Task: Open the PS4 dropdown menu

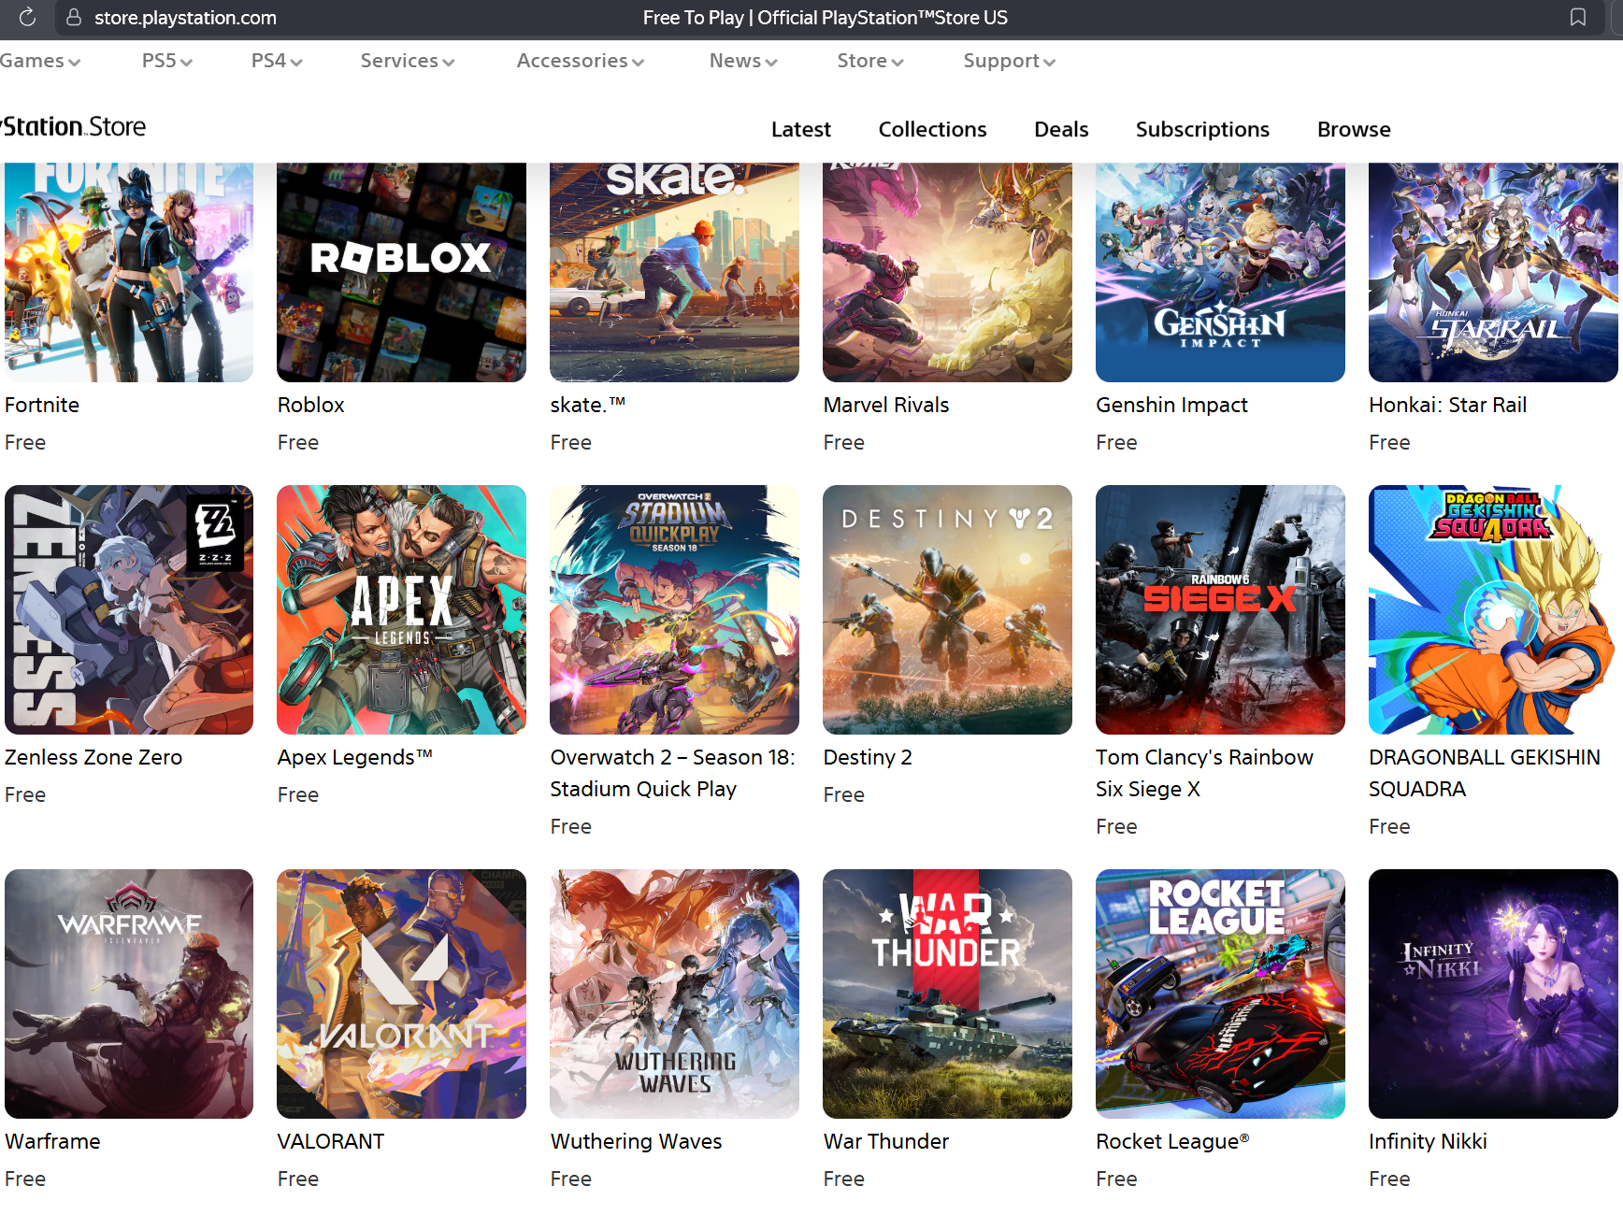Action: pos(277,61)
